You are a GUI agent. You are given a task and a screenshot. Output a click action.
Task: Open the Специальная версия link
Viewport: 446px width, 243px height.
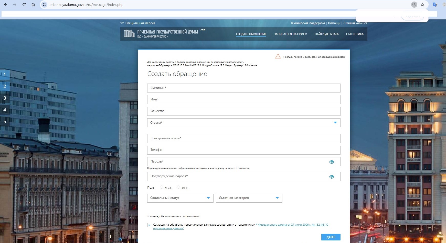(140, 23)
